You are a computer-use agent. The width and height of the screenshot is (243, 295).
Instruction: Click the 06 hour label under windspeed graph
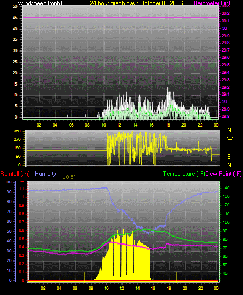[71, 125]
